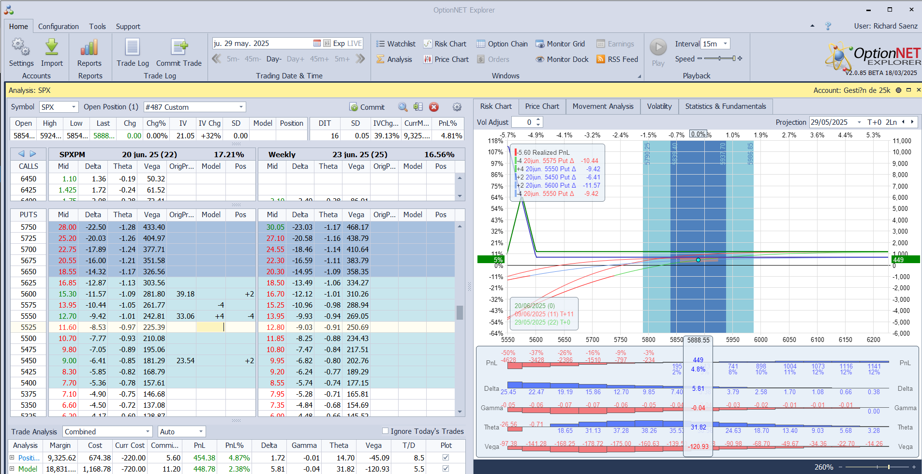Open the Monitor Grid window

(560, 44)
